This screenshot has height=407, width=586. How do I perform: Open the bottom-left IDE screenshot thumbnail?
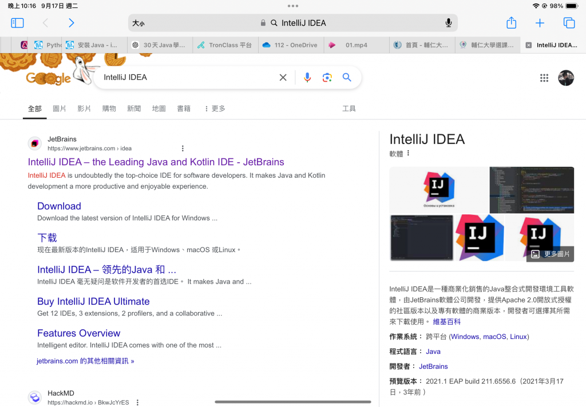[422, 237]
